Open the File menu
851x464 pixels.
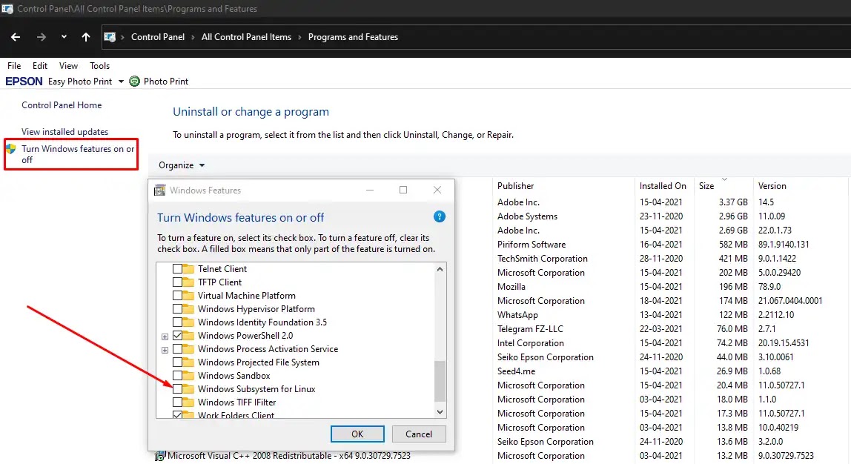click(x=14, y=66)
